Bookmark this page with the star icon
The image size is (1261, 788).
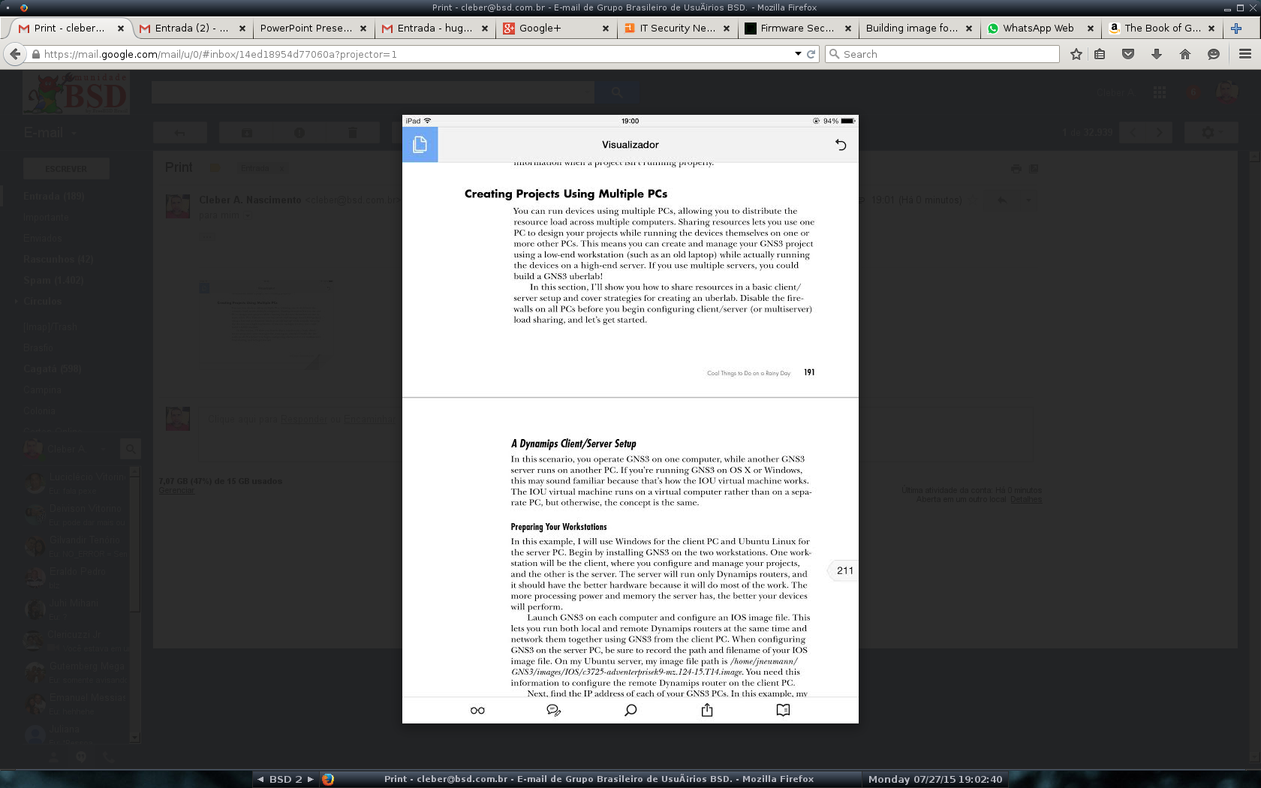[1076, 54]
